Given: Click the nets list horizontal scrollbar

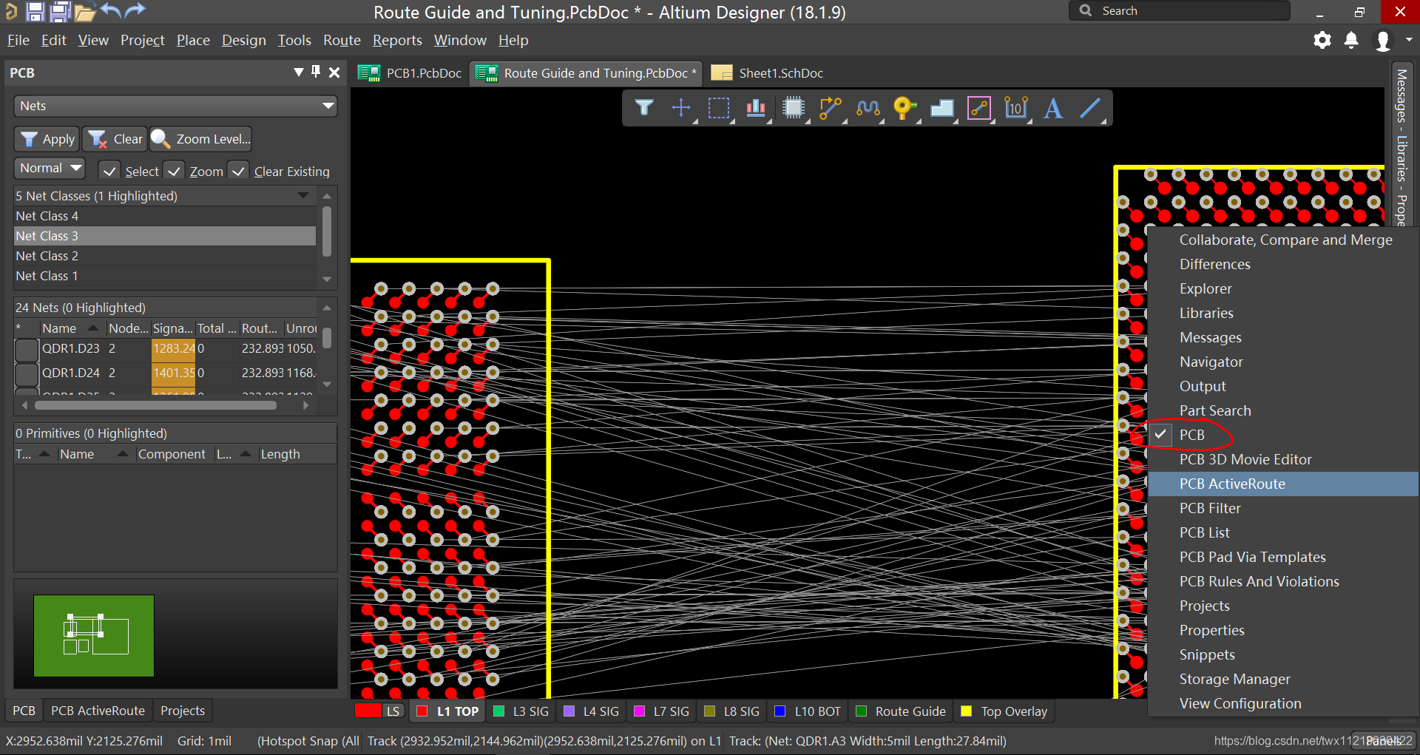Looking at the screenshot, I should coord(155,405).
